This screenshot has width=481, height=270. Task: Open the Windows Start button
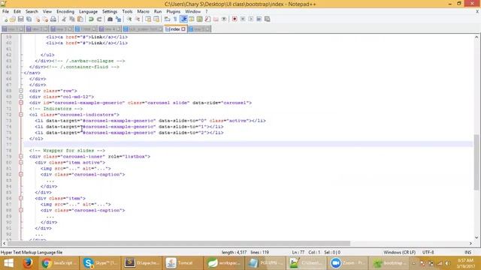pyautogui.click(x=8, y=263)
